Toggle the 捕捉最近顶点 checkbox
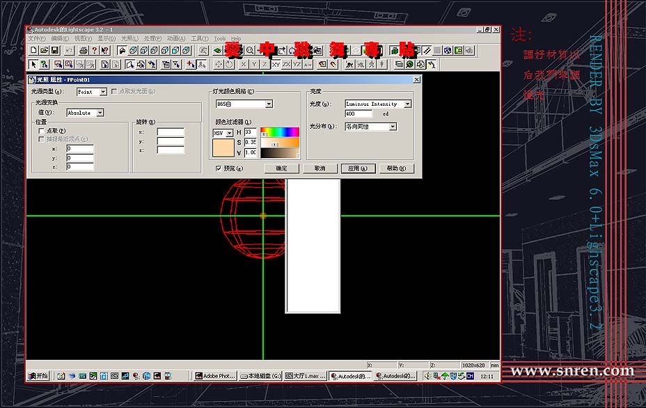The height and width of the screenshot is (408, 646). (x=41, y=139)
